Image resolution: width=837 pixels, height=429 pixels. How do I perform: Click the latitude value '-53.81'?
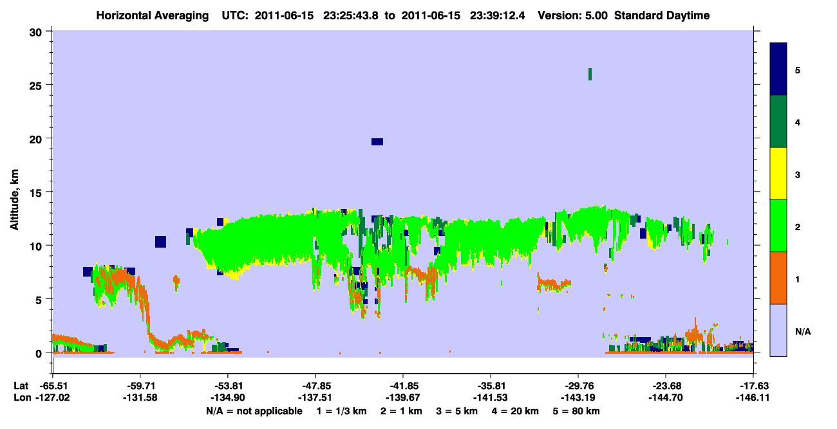tap(227, 386)
